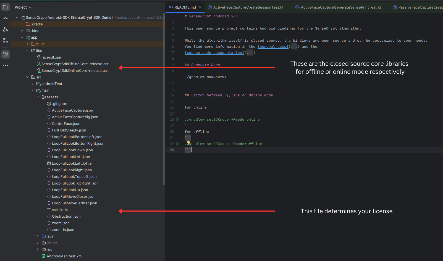This screenshot has width=443, height=261.
Task: Open the Structure tool window
Action: [6, 29]
